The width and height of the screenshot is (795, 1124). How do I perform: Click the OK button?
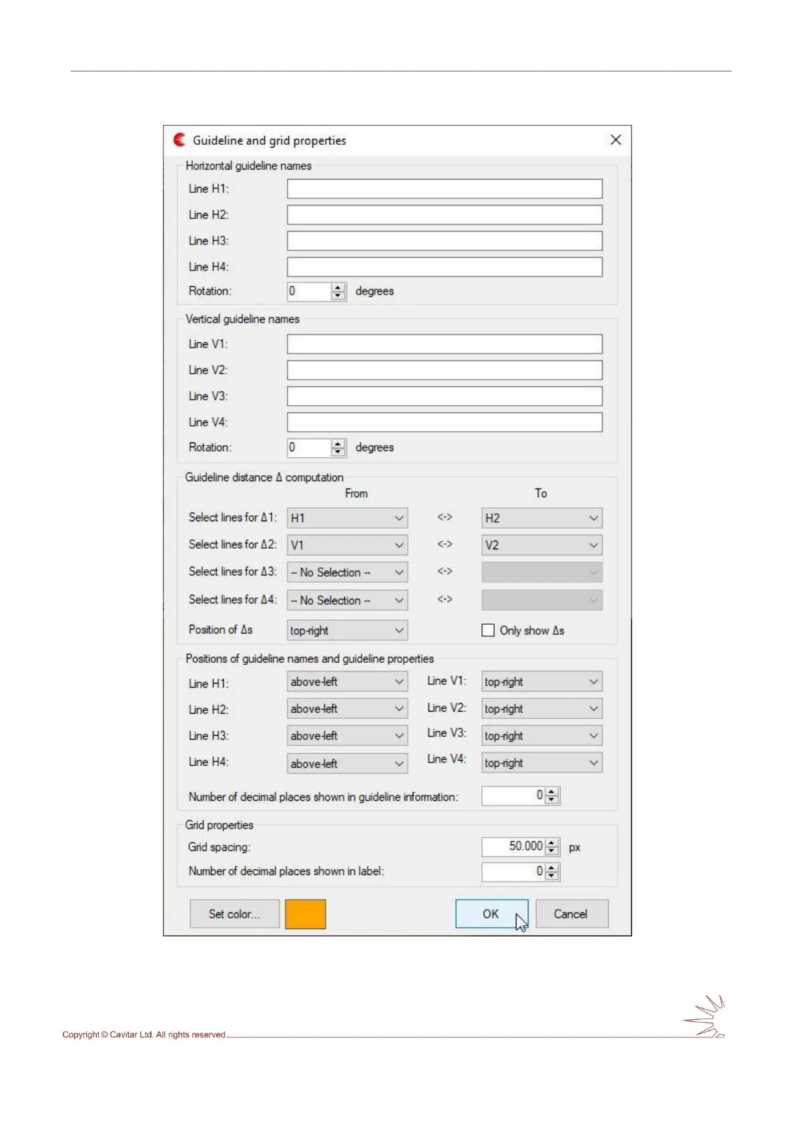point(491,914)
